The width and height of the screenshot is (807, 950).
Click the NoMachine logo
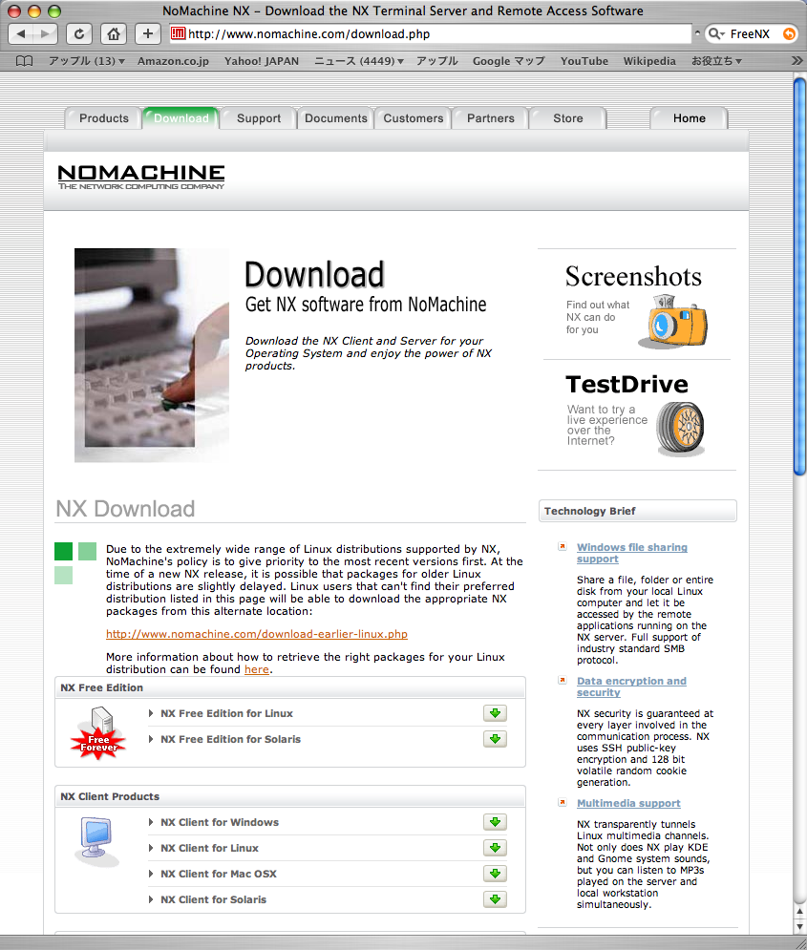[141, 177]
